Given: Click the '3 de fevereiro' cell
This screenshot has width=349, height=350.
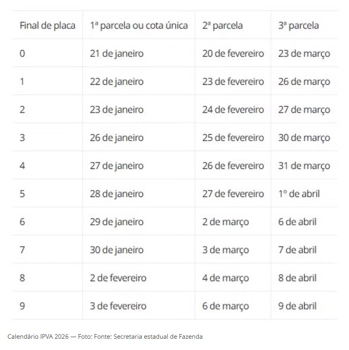Looking at the screenshot, I should 118,306.
